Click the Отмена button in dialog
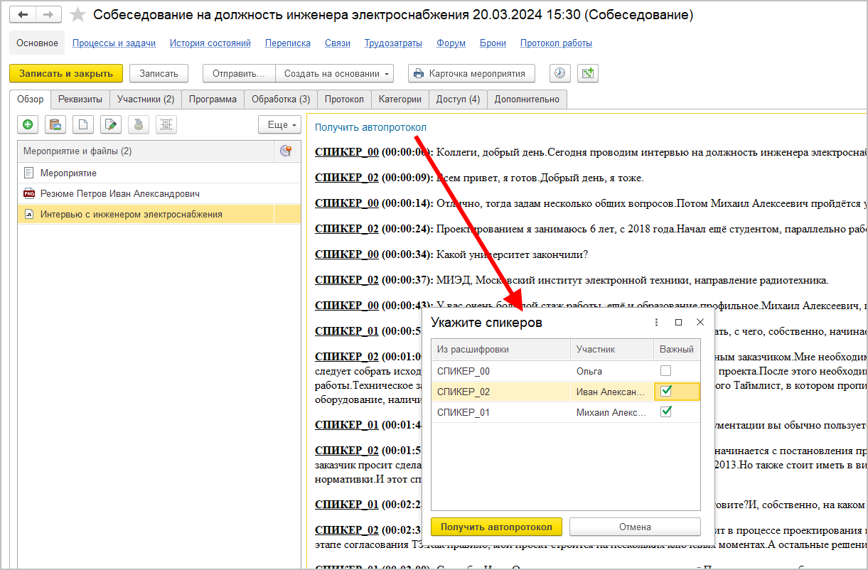The width and height of the screenshot is (868, 570). click(634, 527)
